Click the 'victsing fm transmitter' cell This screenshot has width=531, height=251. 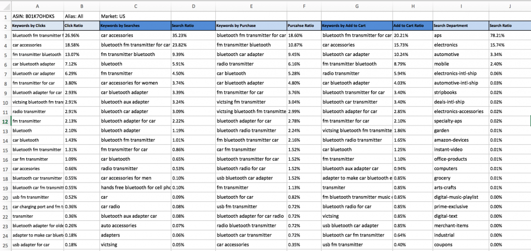coord(251,102)
